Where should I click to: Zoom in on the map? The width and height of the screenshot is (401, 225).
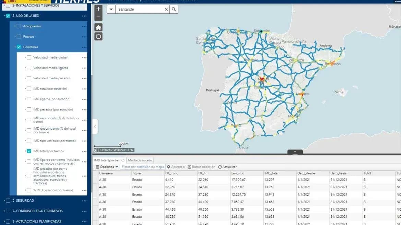98,9
